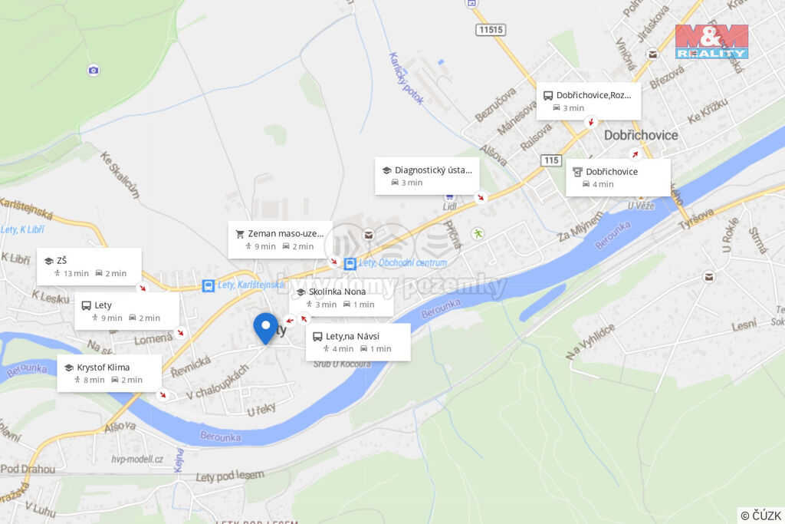This screenshot has width=785, height=524.
Task: Select the Lety,na Návsi bus stop card
Action: (x=358, y=342)
